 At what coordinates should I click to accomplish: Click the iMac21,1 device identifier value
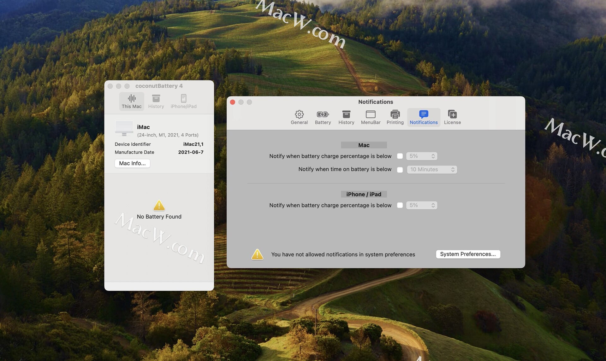[x=193, y=144]
